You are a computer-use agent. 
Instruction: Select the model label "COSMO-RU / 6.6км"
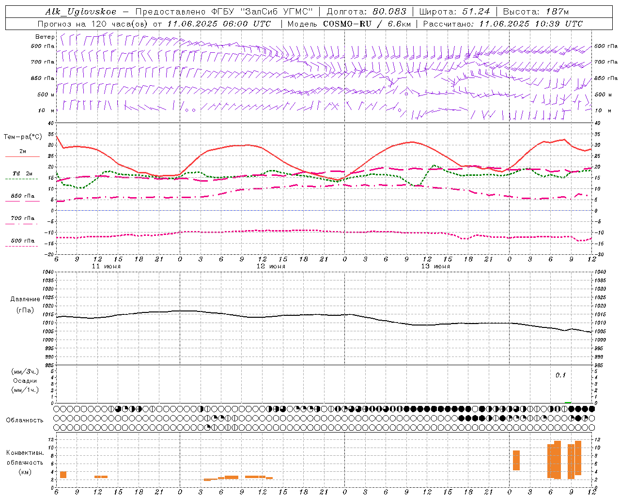367,24
